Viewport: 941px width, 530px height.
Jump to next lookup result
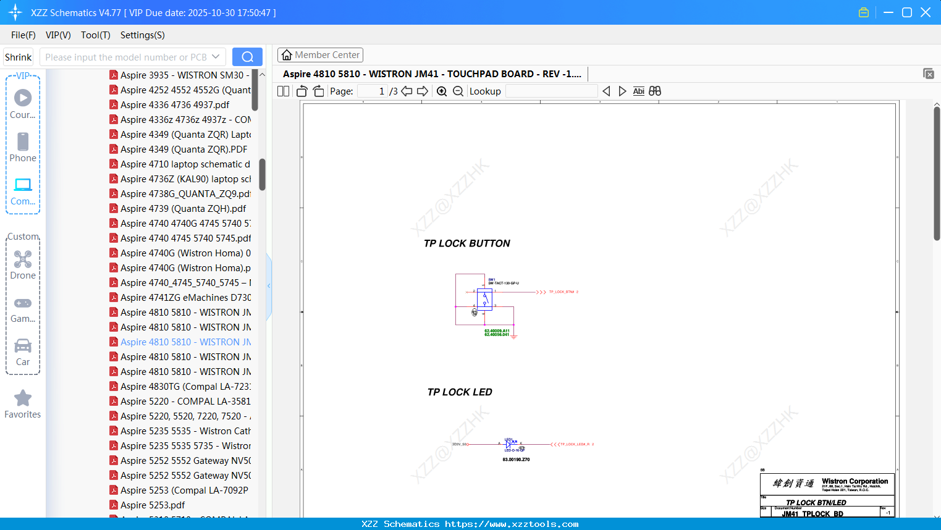pos(622,91)
